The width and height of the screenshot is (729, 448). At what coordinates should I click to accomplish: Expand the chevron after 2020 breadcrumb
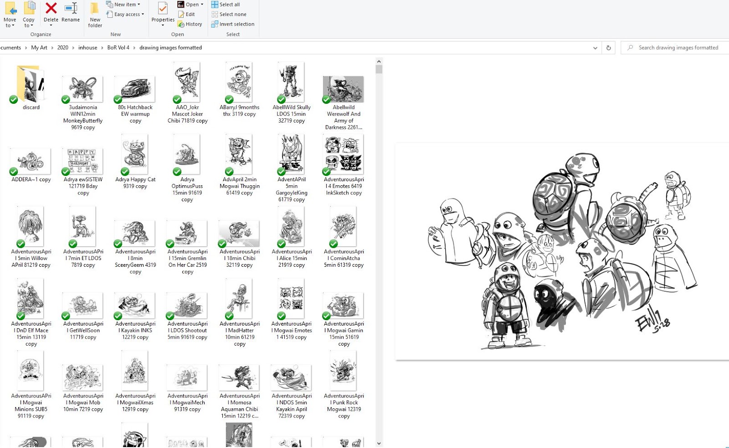73,48
